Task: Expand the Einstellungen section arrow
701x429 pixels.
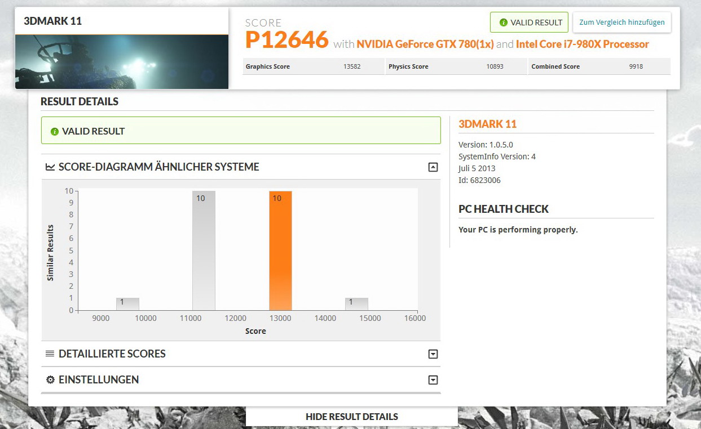Action: click(433, 380)
